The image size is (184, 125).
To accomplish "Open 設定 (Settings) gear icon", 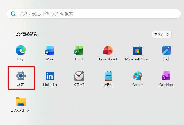I will [x=21, y=76].
